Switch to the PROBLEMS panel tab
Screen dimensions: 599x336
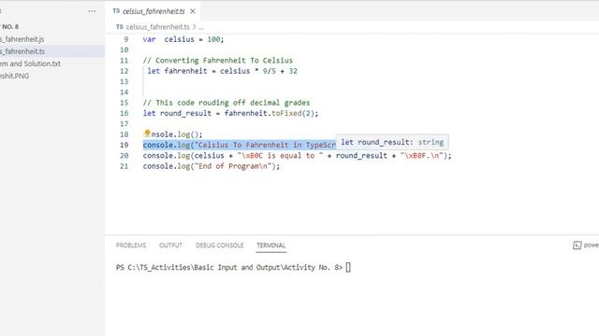(131, 245)
